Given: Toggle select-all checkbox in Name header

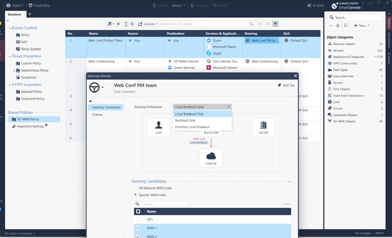Looking at the screenshot, I should pos(138,211).
